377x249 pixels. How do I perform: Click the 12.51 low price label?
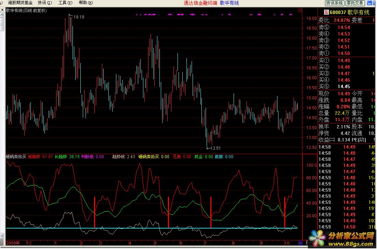[x=215, y=148]
